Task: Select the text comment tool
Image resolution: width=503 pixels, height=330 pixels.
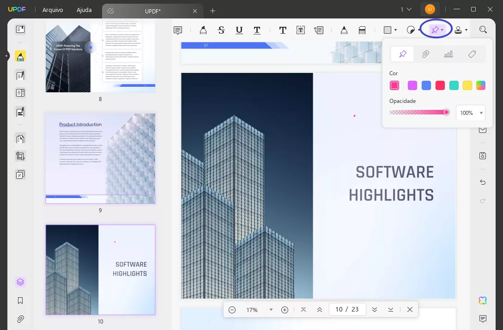Action: (283, 30)
